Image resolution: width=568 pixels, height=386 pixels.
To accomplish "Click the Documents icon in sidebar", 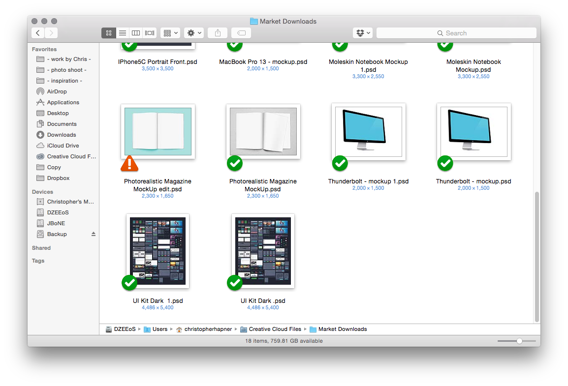I will [40, 124].
